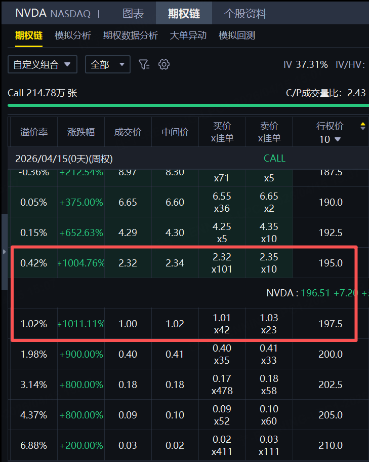Click change value +1004.76%
The image size is (369, 462).
click(x=81, y=263)
